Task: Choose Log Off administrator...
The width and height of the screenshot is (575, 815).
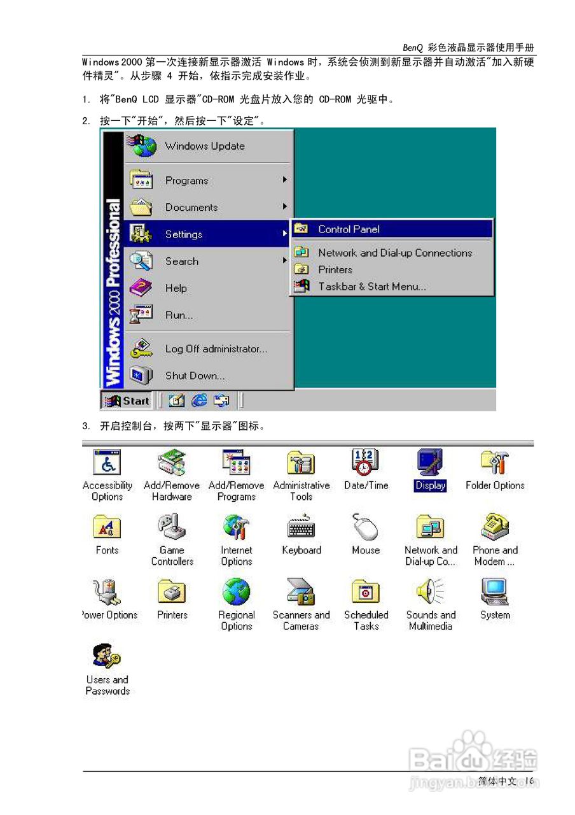Action: [208, 349]
